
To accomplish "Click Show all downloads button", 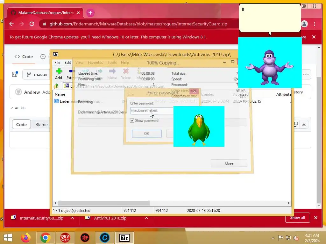I will tap(298, 218).
